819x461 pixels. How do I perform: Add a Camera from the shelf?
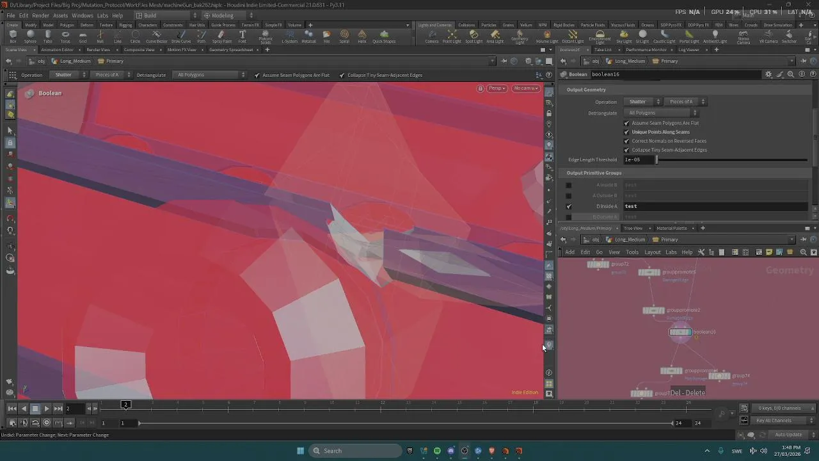(432, 36)
